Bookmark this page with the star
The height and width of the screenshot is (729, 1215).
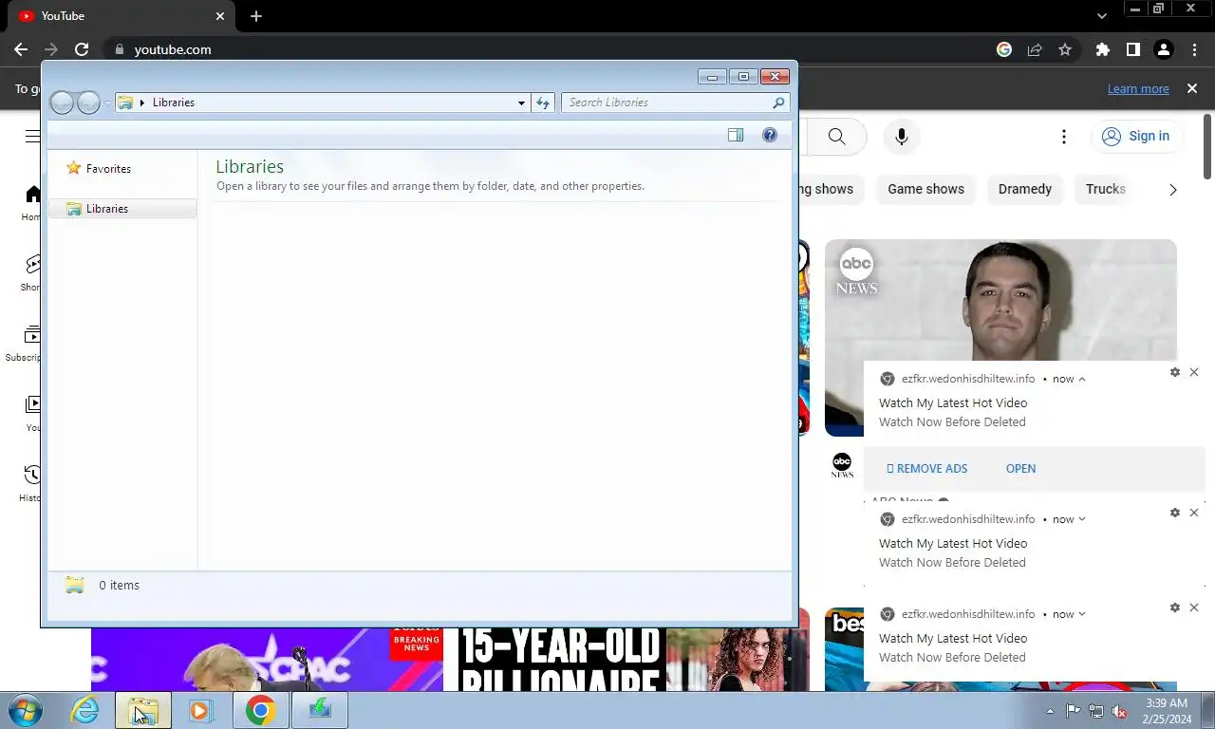[1065, 49]
